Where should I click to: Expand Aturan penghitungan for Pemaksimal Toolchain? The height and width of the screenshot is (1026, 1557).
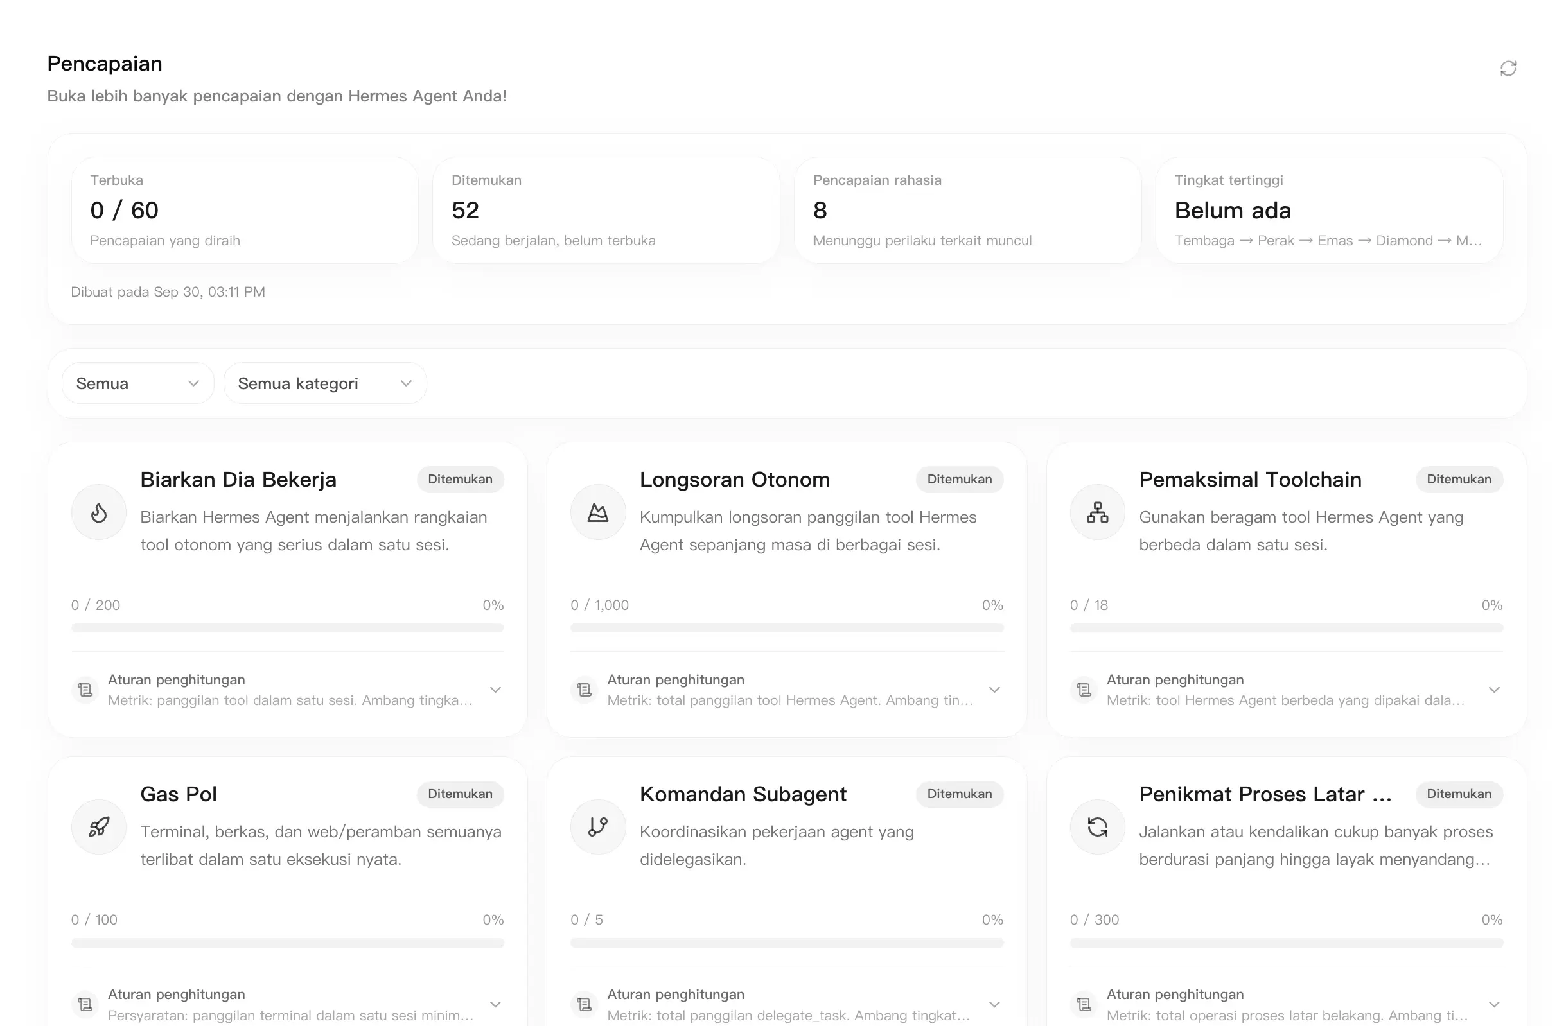click(x=1494, y=690)
